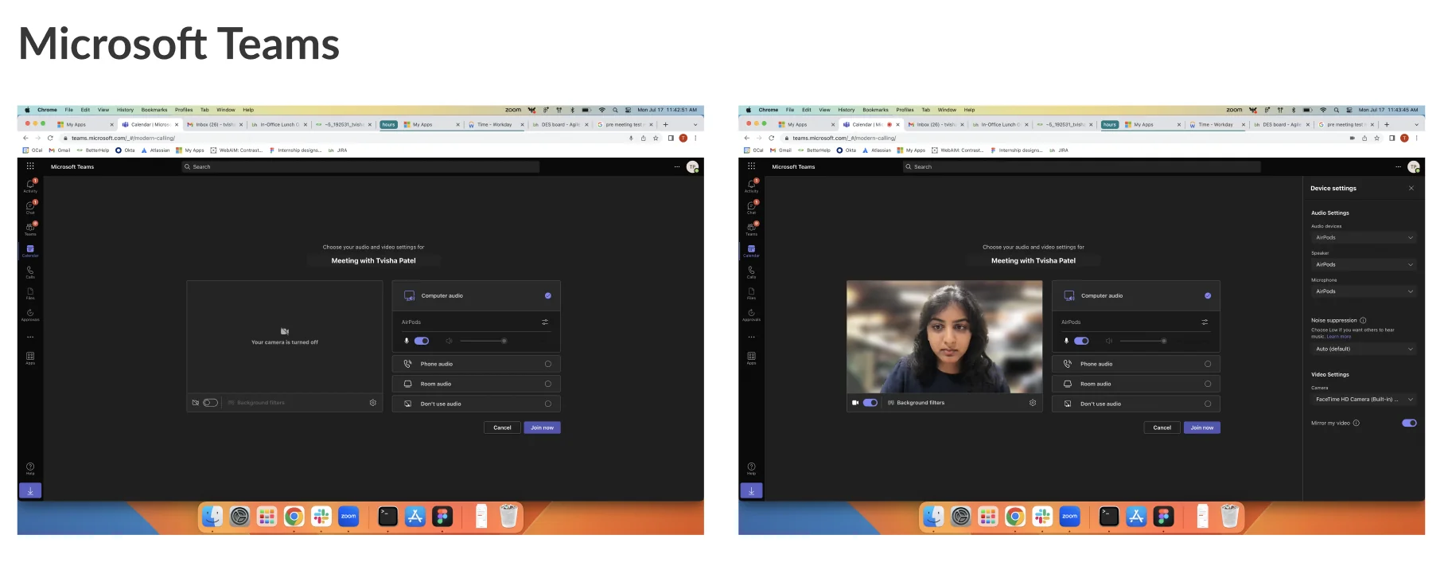
Task: Toggle microphone switch in left screenshot
Action: point(422,341)
